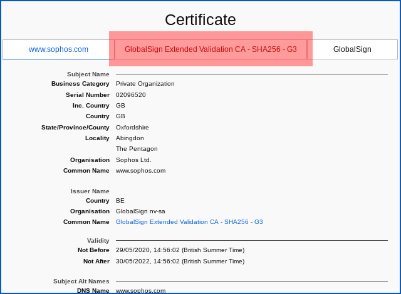
Task: Select The Pentagon address line
Action: pyautogui.click(x=137, y=149)
